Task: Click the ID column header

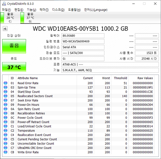Action: pyautogui.click(x=12, y=78)
